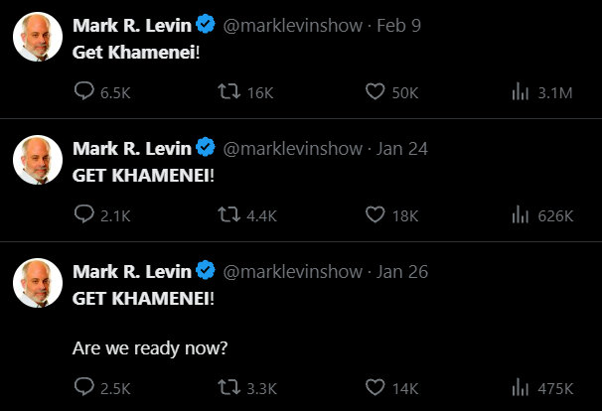Click the Jan 24 date link
The width and height of the screenshot is (602, 411).
coord(403,148)
